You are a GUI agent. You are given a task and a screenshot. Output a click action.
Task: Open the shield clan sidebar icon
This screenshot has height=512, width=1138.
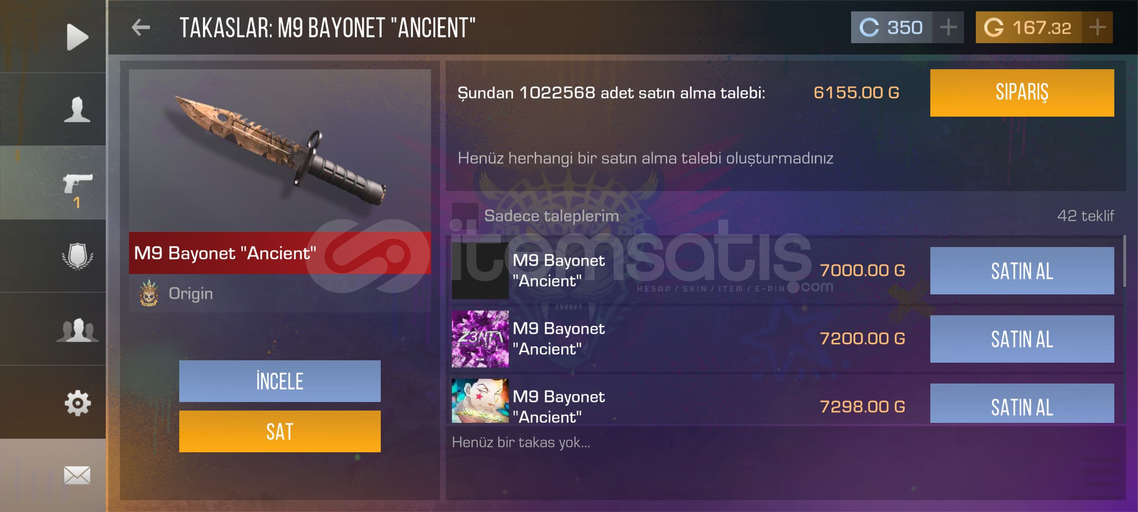[77, 256]
